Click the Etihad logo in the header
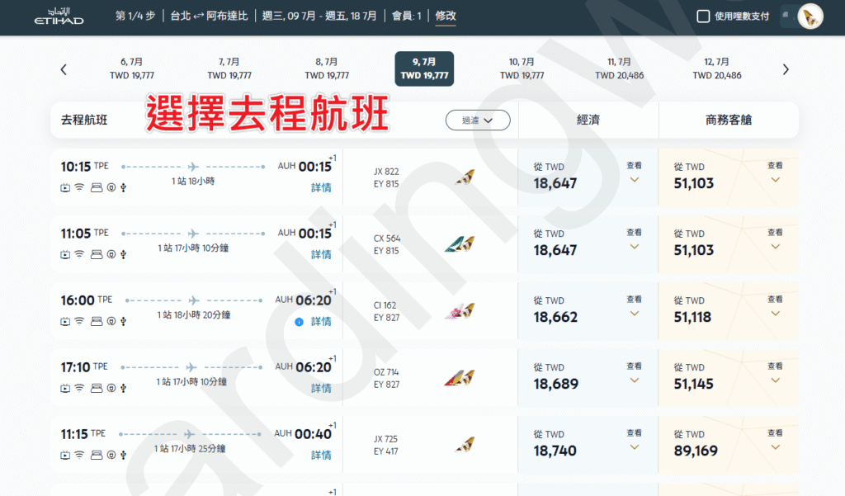 pos(59,17)
